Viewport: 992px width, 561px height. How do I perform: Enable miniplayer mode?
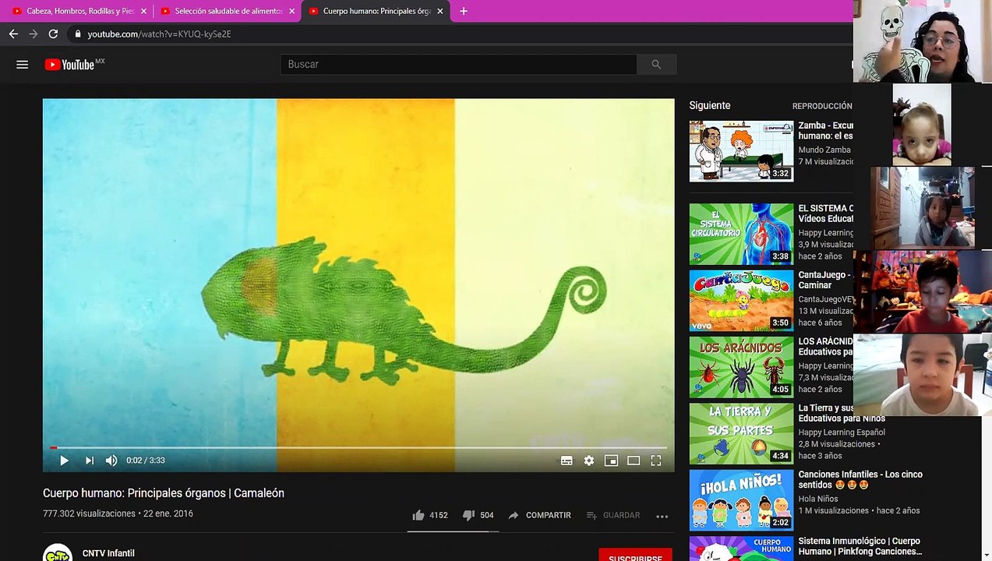point(611,460)
